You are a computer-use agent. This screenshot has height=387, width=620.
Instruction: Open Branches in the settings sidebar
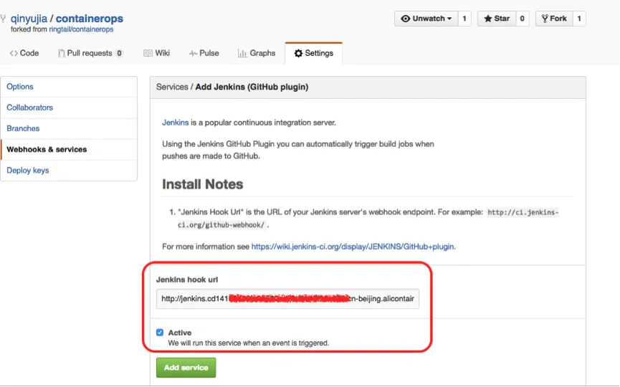pos(69,128)
